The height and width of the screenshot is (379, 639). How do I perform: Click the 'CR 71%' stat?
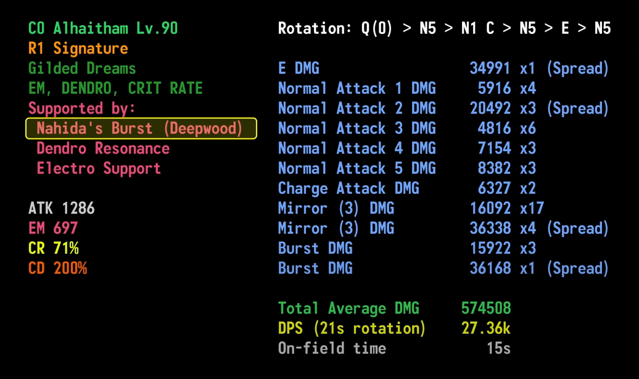coord(54,249)
